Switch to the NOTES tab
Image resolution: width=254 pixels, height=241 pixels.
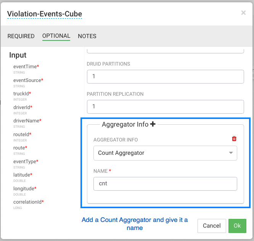coord(87,36)
